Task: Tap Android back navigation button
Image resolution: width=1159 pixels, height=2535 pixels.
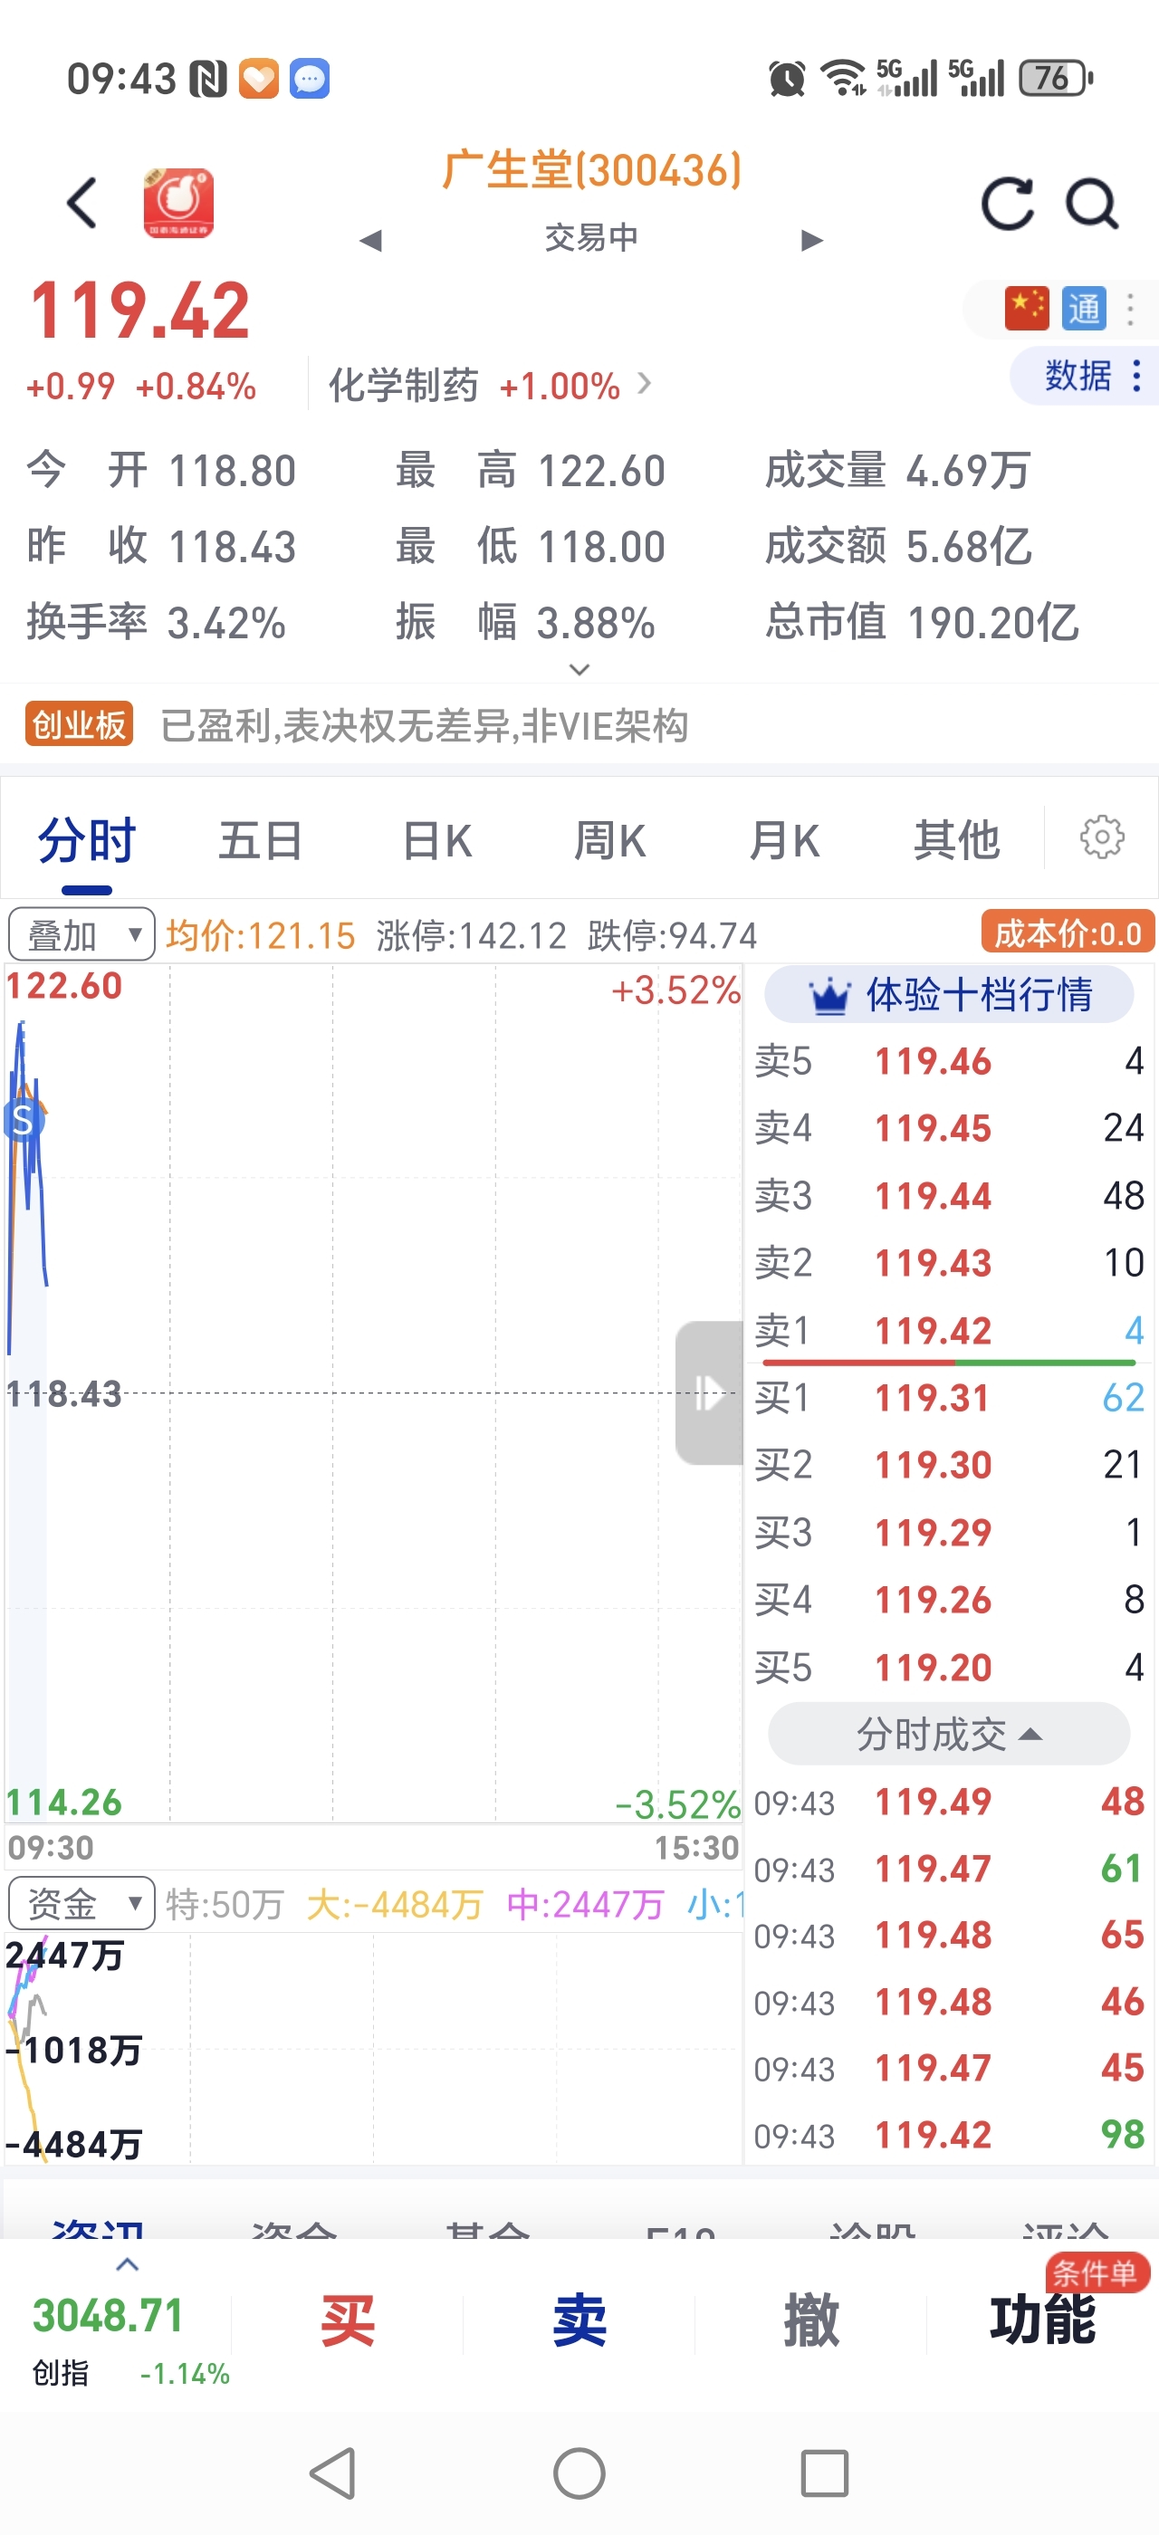Action: coord(333,2473)
